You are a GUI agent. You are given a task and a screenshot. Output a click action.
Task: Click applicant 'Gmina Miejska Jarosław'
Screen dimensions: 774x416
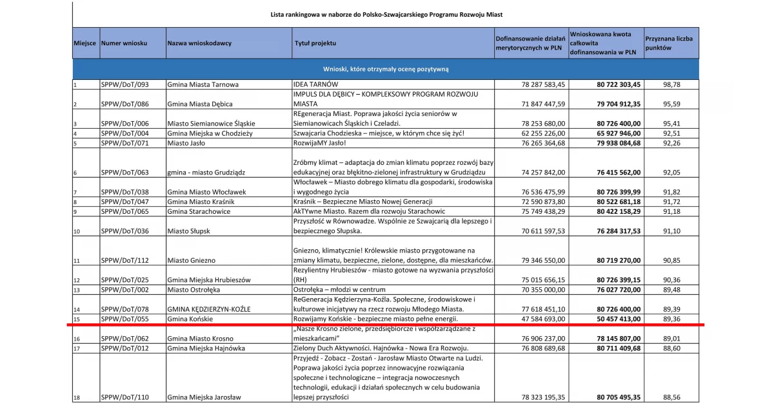[204, 397]
